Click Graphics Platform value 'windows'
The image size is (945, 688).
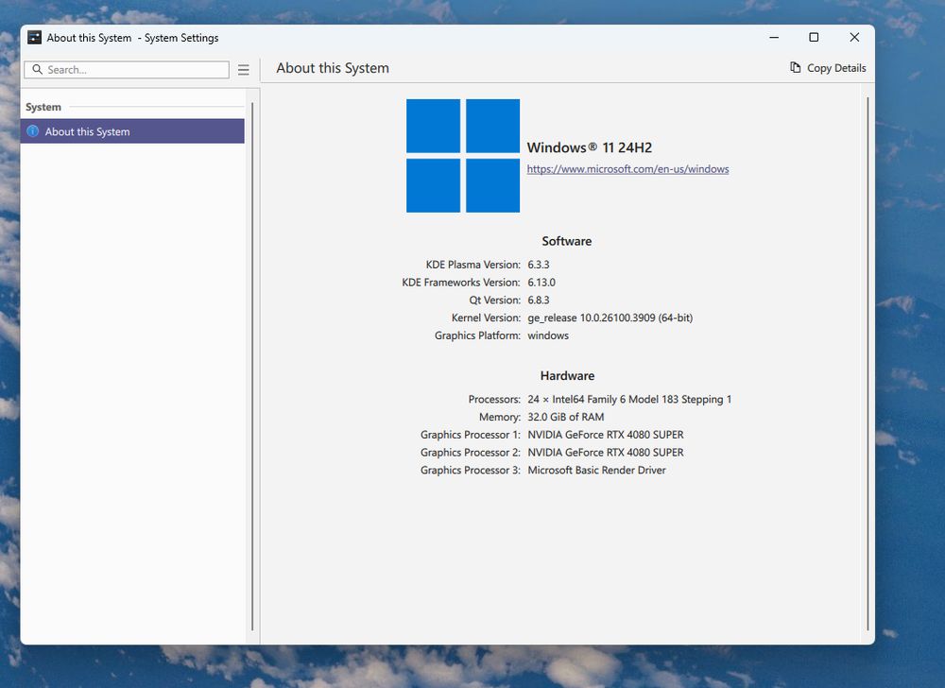pos(548,335)
